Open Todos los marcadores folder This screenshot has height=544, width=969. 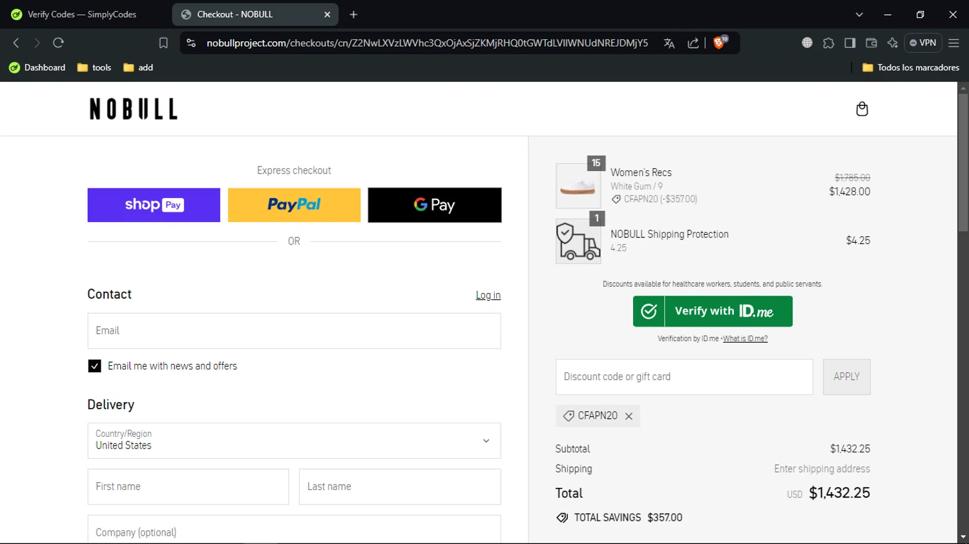click(911, 67)
